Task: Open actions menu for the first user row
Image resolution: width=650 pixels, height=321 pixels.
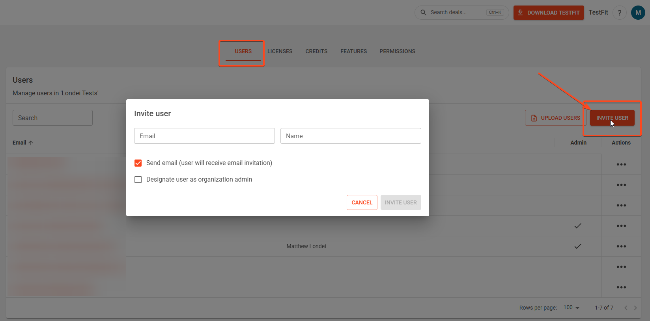Action: point(621,165)
